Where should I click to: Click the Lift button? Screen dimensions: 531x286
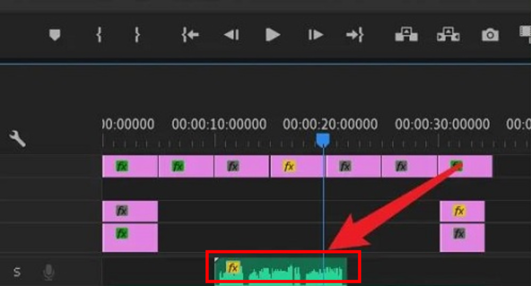click(x=406, y=35)
